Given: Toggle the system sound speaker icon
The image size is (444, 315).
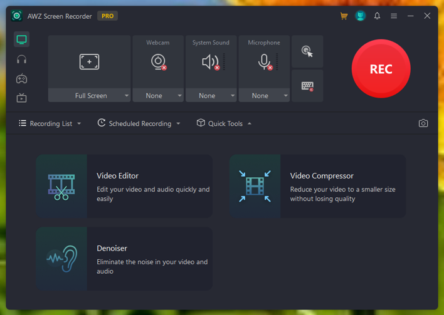Looking at the screenshot, I should (x=211, y=62).
